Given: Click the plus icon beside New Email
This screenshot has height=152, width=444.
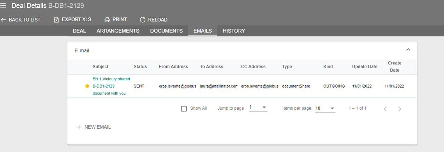Looking at the screenshot, I should (79, 127).
